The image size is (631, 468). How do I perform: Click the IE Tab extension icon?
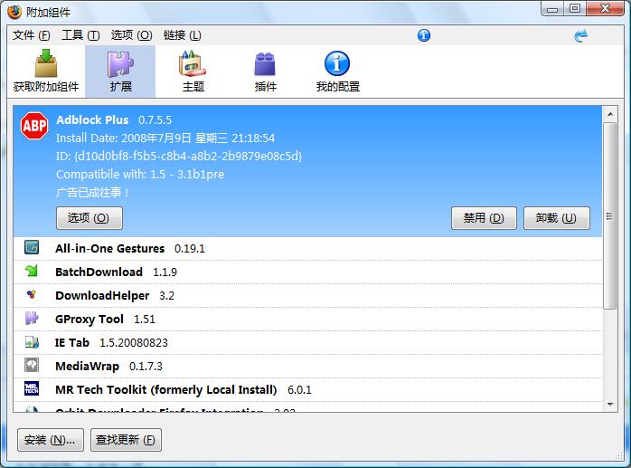click(x=32, y=342)
